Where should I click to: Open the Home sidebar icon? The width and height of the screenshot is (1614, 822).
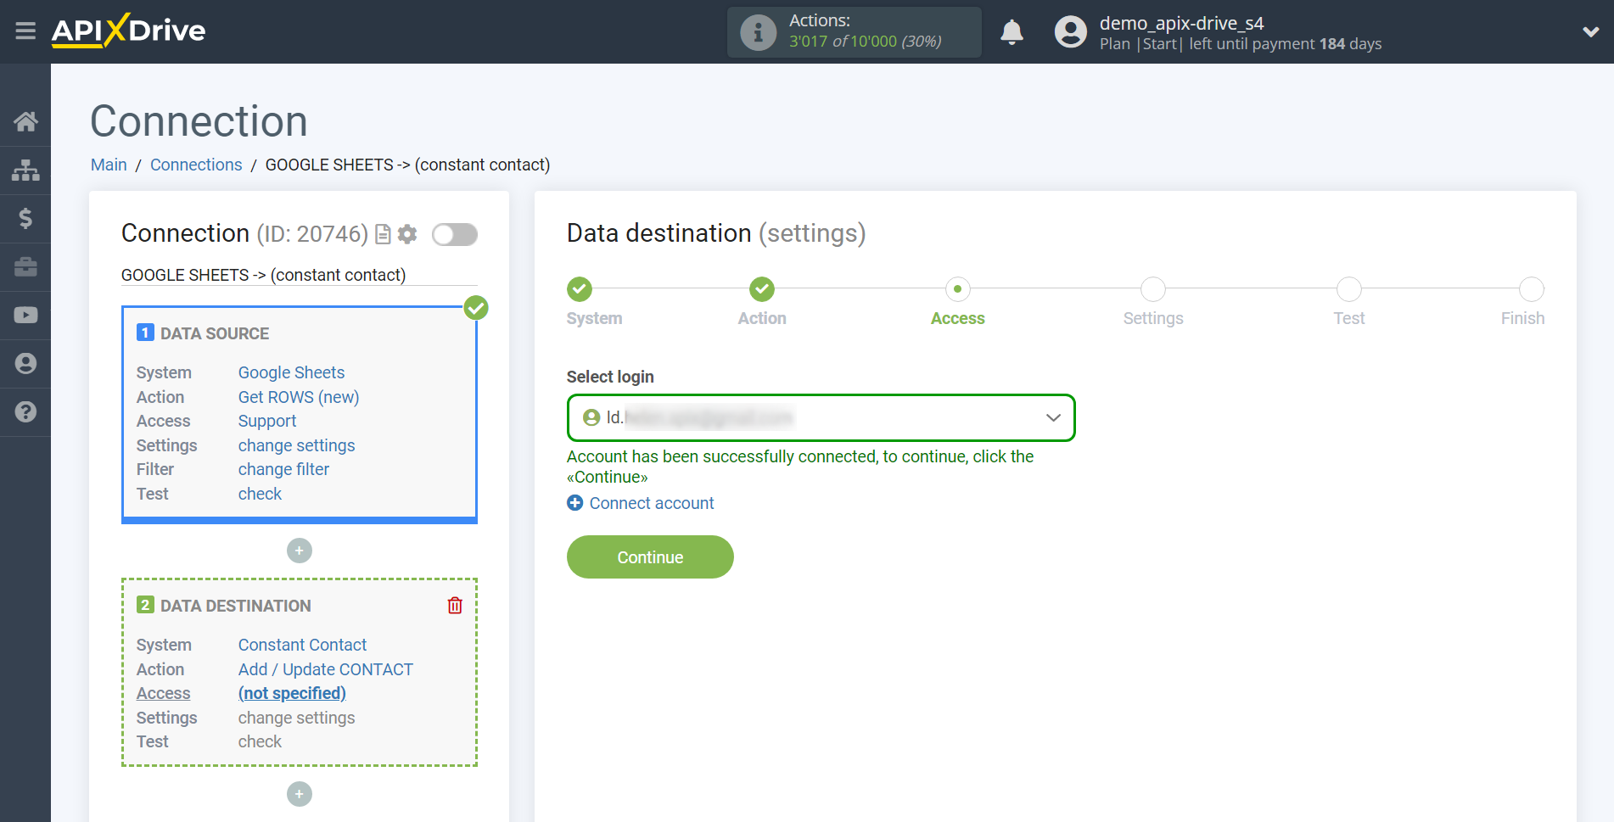[x=25, y=121]
